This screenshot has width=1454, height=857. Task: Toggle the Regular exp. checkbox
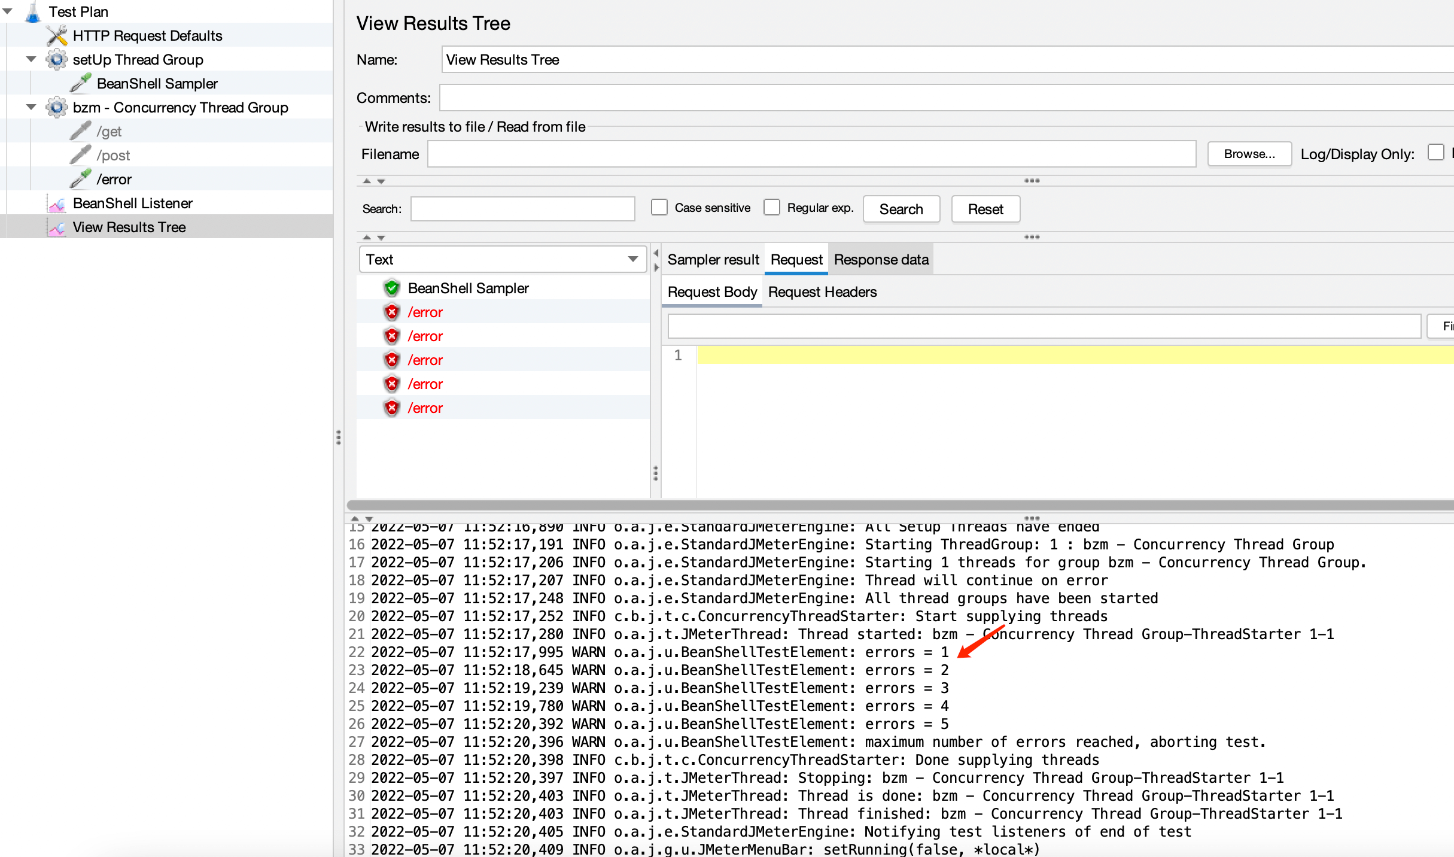[x=772, y=208]
